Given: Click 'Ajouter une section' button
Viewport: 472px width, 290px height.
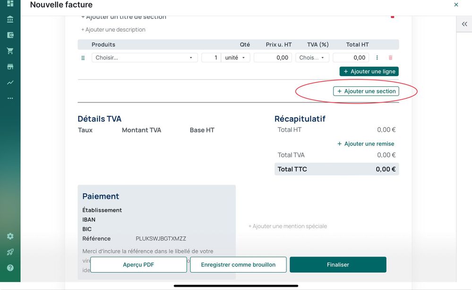Looking at the screenshot, I should [366, 91].
